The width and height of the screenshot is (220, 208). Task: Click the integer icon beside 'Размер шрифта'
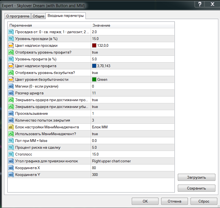[11, 93]
